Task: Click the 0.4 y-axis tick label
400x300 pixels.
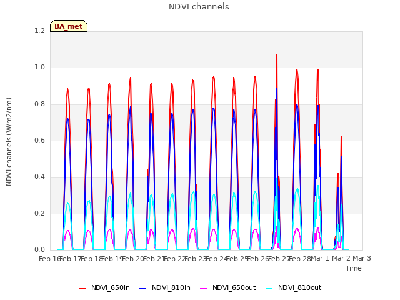Action: tap(39, 176)
